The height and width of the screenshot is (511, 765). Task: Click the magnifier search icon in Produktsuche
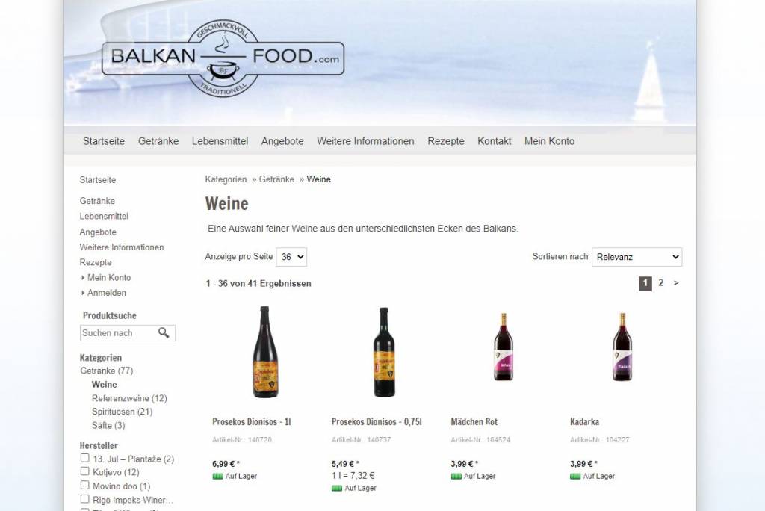coord(164,333)
